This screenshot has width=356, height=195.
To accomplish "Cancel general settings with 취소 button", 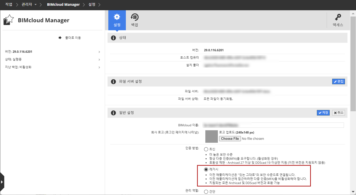I will 338,113.
